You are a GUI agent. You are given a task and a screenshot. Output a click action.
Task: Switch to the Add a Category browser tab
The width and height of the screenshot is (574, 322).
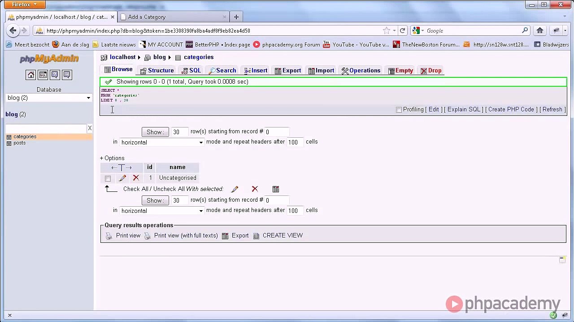point(174,17)
